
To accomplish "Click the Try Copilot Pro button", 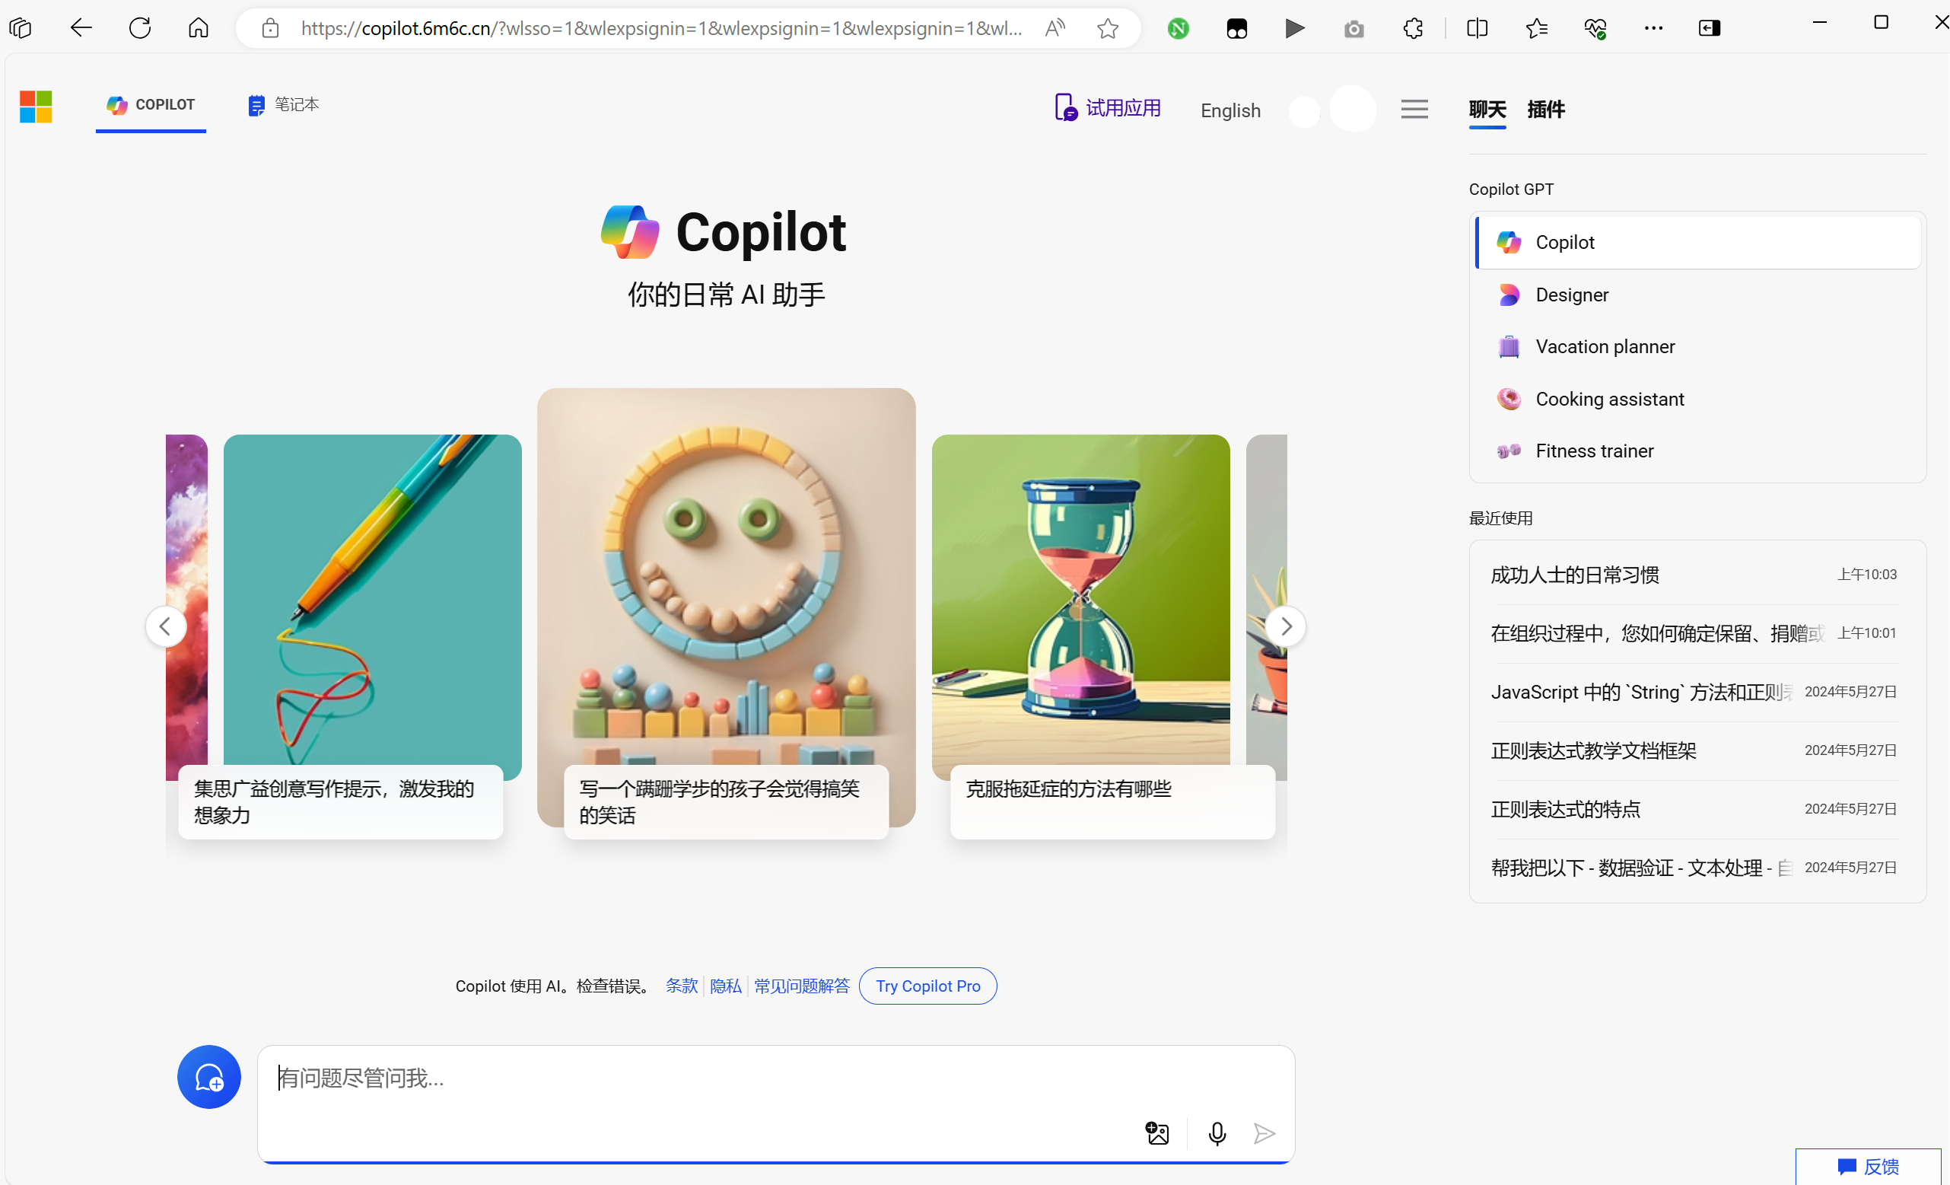I will pos(927,986).
